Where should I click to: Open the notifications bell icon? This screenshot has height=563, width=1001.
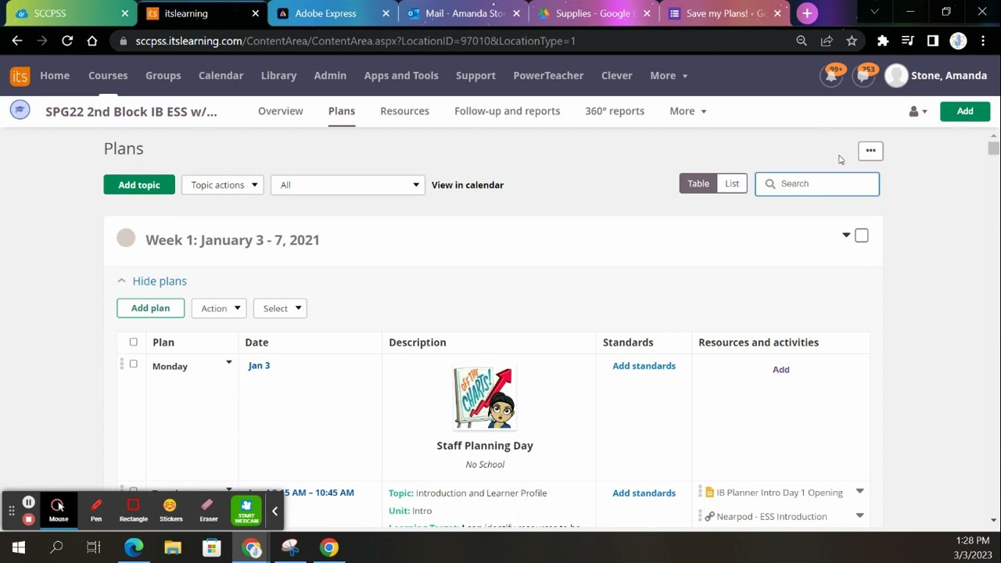(831, 76)
